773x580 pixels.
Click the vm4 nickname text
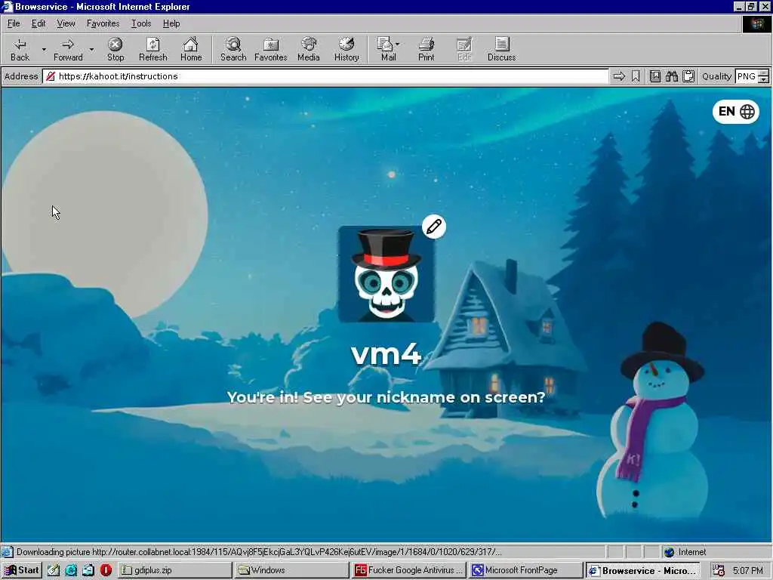tap(386, 353)
